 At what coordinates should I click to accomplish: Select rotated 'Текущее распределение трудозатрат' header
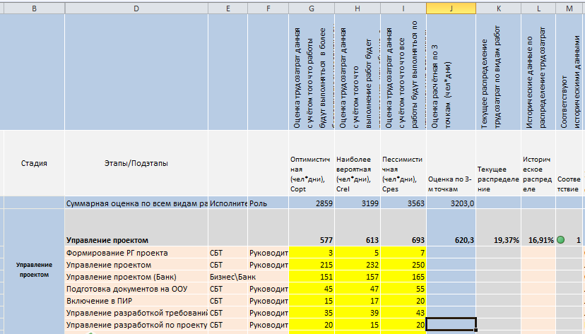(498, 72)
